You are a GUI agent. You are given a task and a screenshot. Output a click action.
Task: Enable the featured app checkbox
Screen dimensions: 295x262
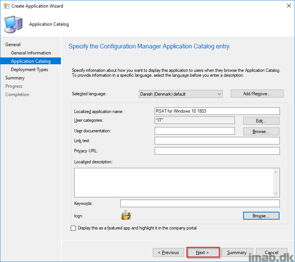pos(73,228)
